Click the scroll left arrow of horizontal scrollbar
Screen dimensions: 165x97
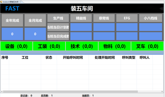pyautogui.click(x=2, y=91)
